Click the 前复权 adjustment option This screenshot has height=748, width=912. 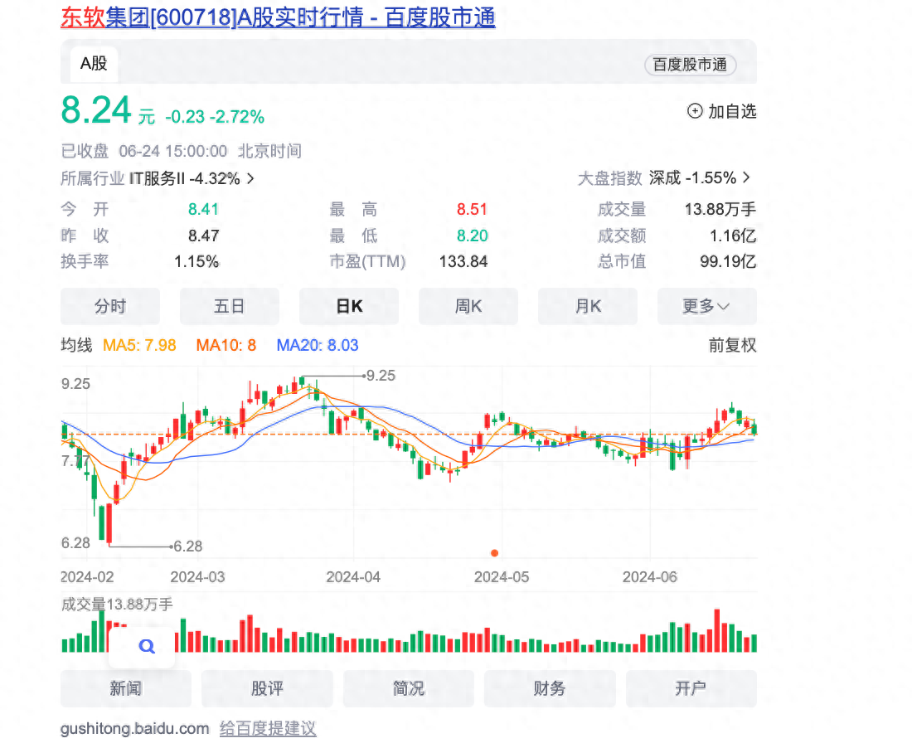(732, 346)
